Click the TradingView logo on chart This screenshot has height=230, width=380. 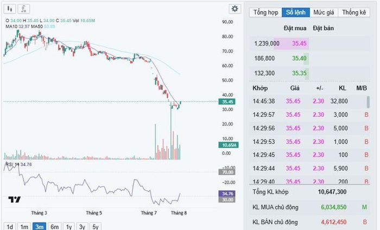click(15, 200)
